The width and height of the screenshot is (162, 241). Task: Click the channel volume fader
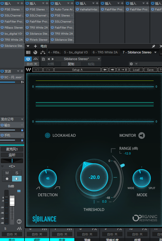point(12,201)
